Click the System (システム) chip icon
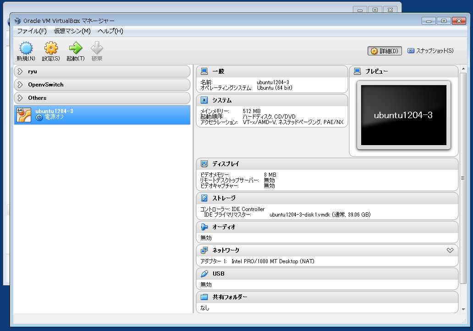 [204, 100]
